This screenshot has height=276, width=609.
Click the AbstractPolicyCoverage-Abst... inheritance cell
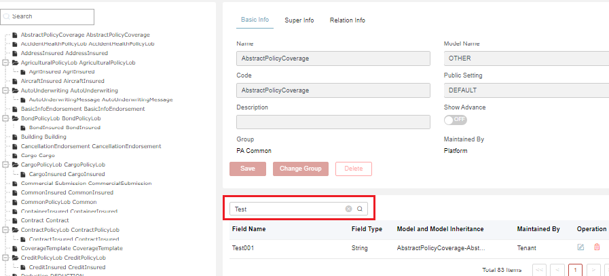pos(441,247)
